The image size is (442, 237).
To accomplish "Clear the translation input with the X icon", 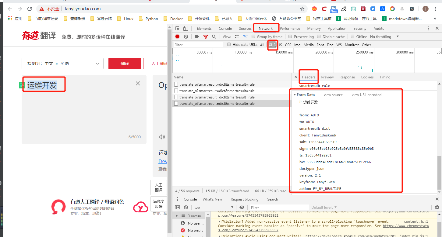I will [x=138, y=83].
